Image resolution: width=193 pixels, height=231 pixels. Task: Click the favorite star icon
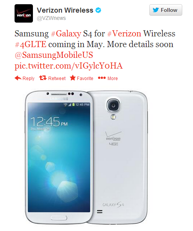(x=73, y=78)
